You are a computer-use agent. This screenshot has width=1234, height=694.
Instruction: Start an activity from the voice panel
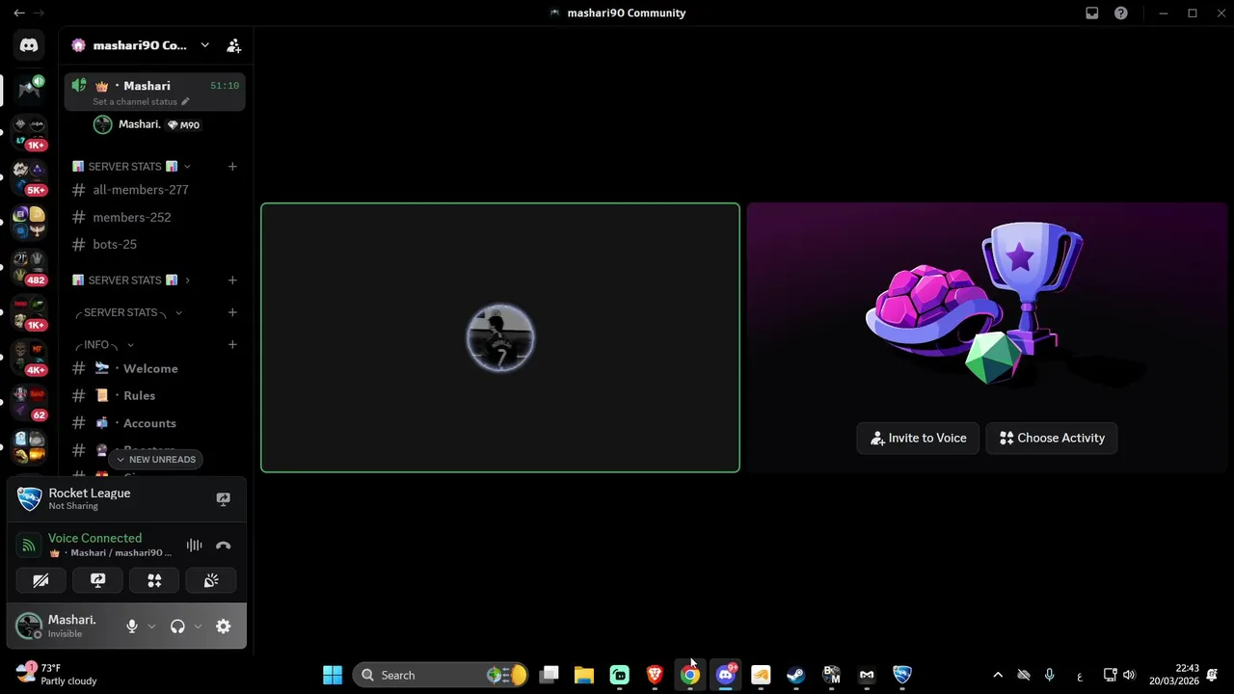coord(154,580)
